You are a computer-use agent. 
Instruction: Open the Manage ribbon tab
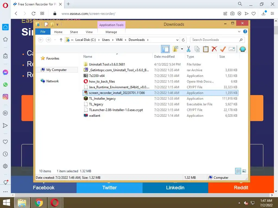[111, 32]
